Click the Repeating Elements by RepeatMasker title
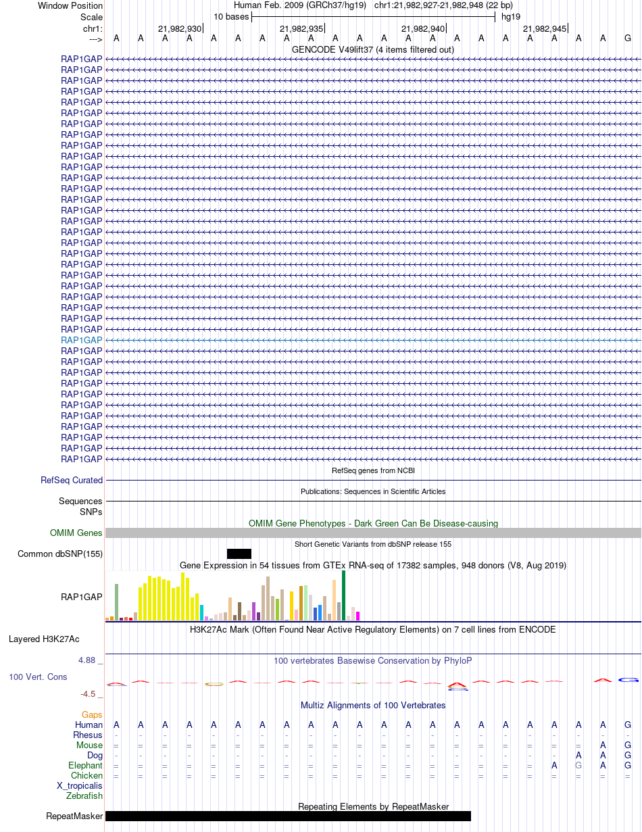The width and height of the screenshot is (642, 832). pos(373,806)
